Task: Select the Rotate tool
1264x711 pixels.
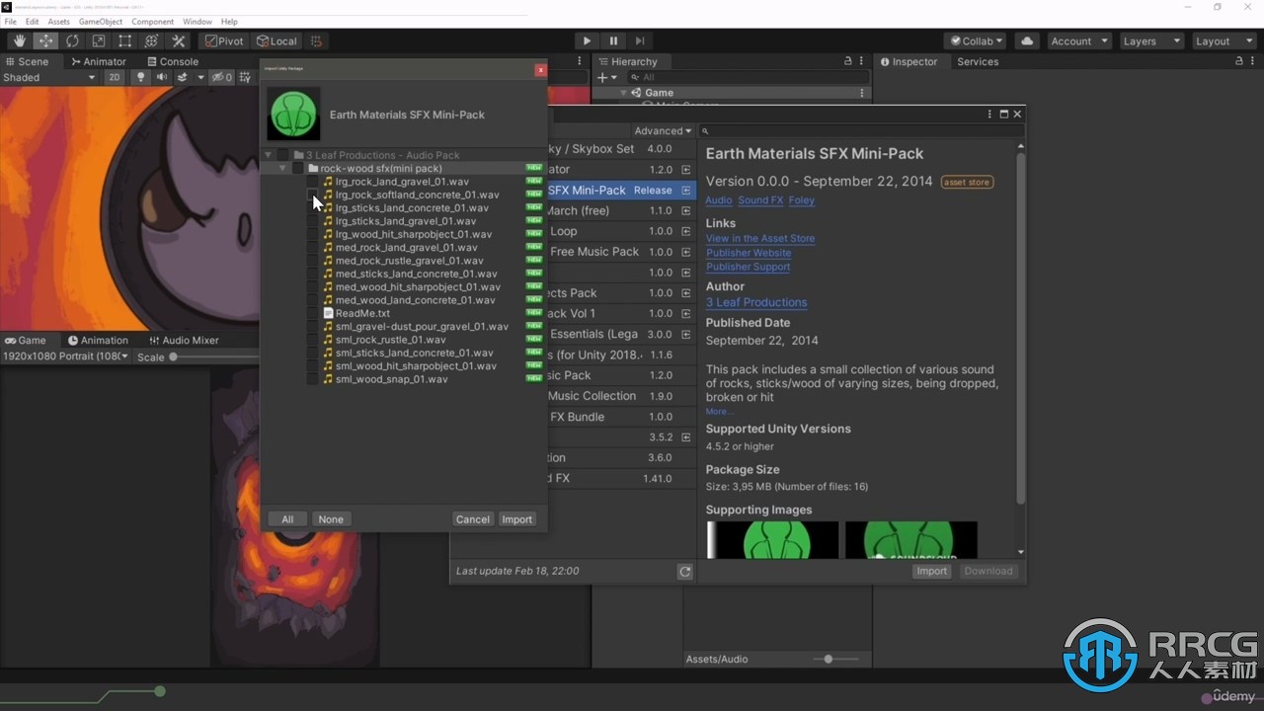Action: tap(72, 40)
